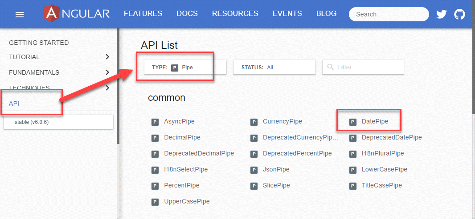Screen dimensions: 475x219
Task: Go to the DOCS menu item
Action: (187, 14)
